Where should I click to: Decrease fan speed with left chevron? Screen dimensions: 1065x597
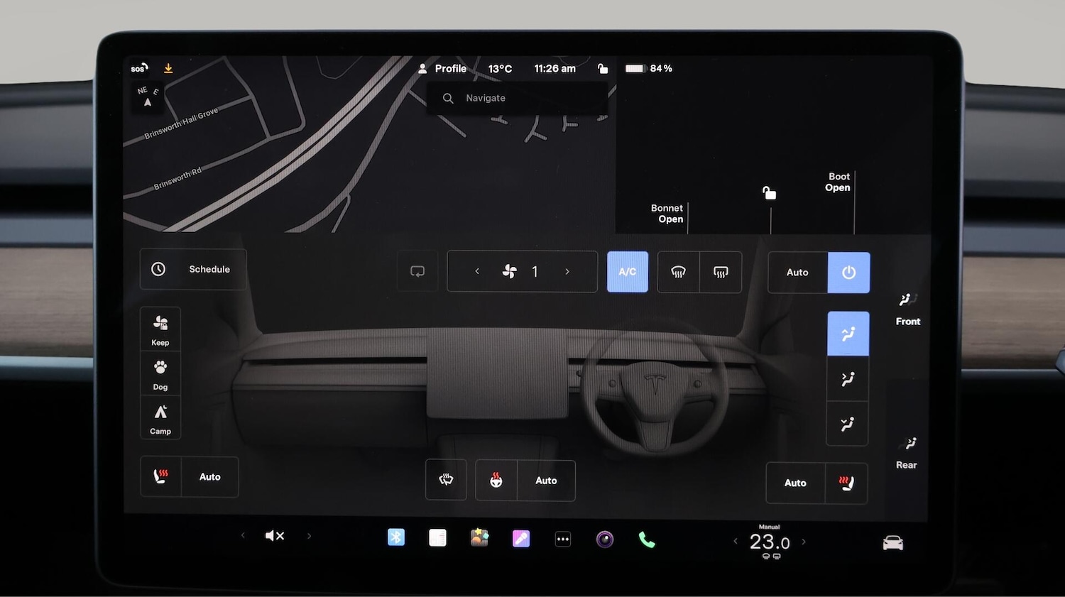(477, 271)
